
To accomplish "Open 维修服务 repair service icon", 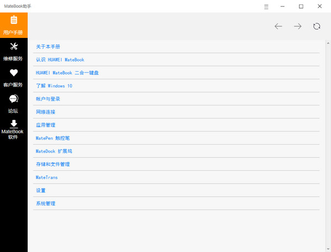I will tap(14, 47).
